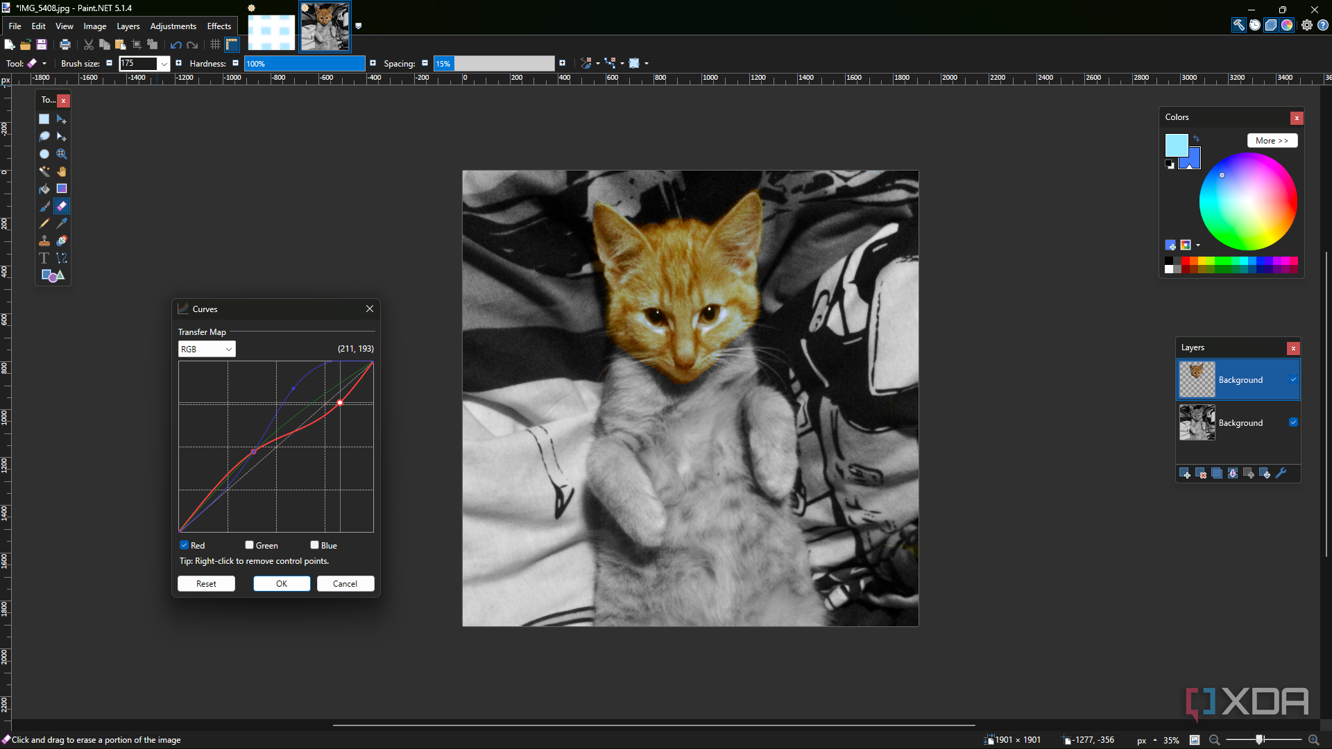Select the Color Picker eyedropper tool

(62, 223)
